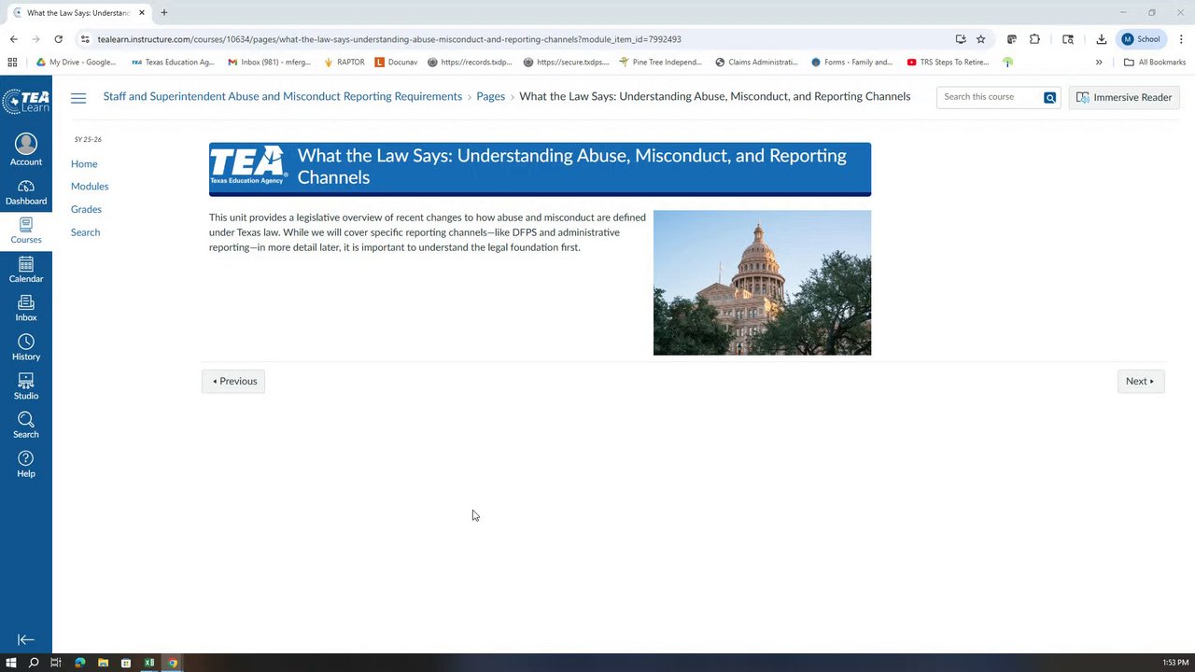Open the School profile menu
Viewport: 1195px width, 672px height.
pos(1141,39)
